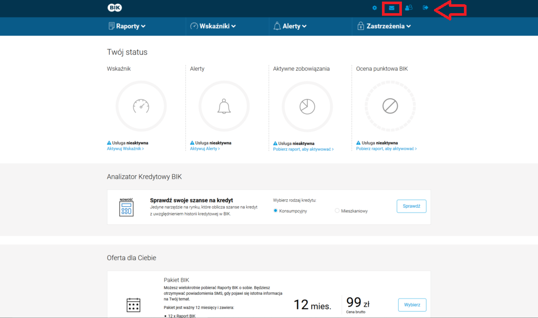Expand the Zastrzeżenia dropdown chevron
Screen dimensions: 538x318
409,26
